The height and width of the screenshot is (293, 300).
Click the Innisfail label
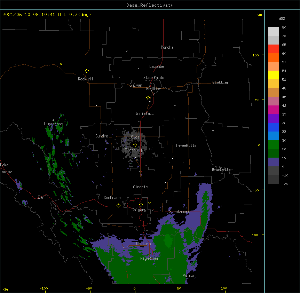144,113
